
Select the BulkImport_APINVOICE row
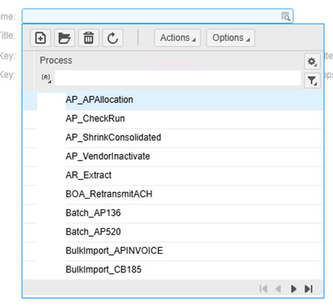click(x=114, y=251)
